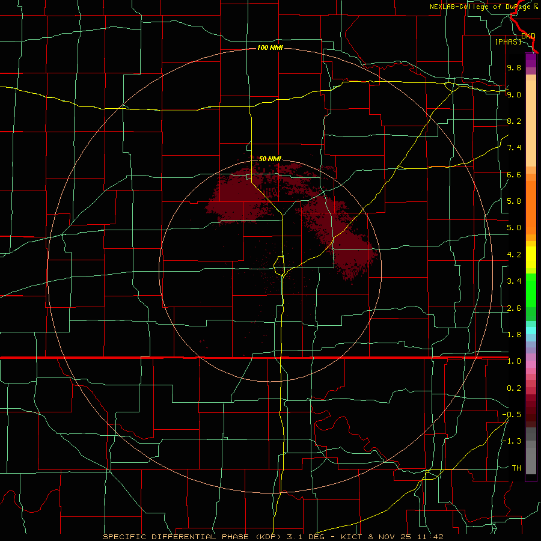
Task: Click the Specific Differential Phase KICT caption
Action: click(273, 537)
